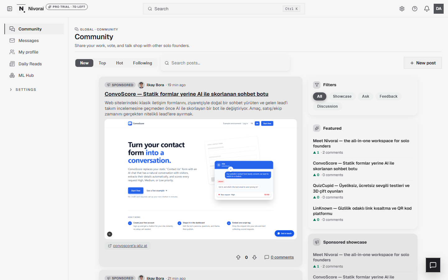Open featured LinKnown post
The width and height of the screenshot is (448, 280).
362,211
